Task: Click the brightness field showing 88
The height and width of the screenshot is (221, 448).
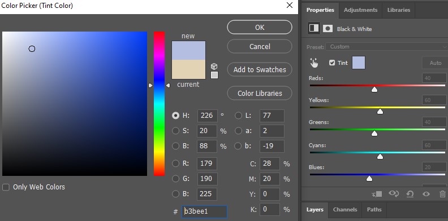Action: tap(207, 146)
